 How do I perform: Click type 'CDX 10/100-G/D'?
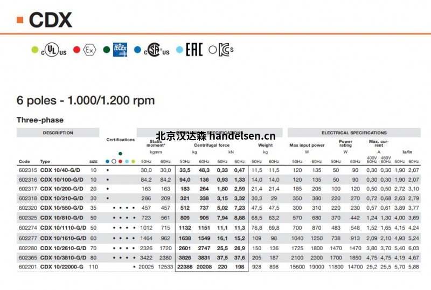tap(61, 179)
